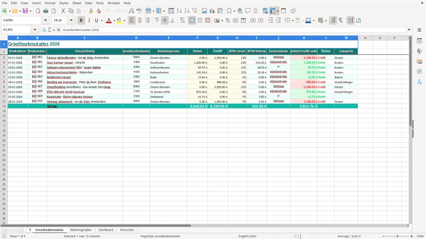Open the sidebar Gallery icon
This screenshot has width=426, height=239.
point(419,62)
